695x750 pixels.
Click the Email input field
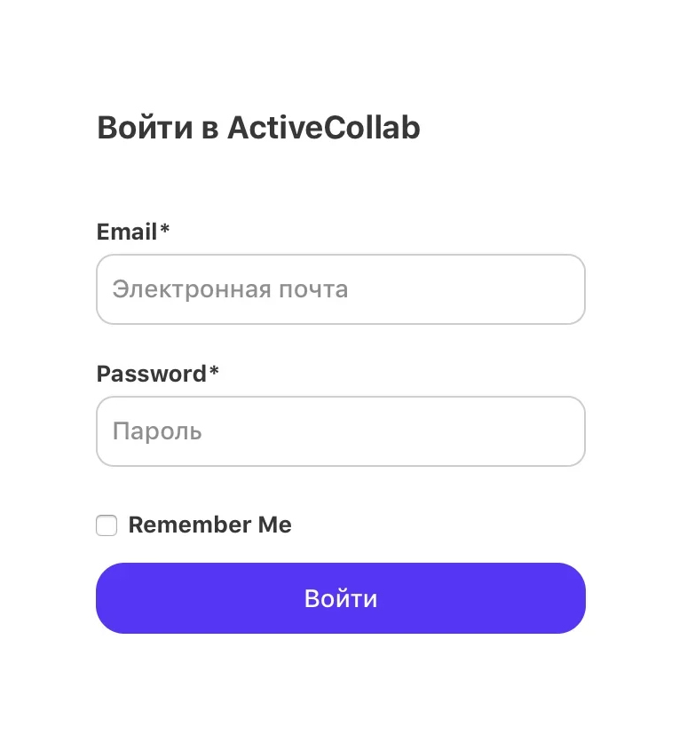point(340,289)
